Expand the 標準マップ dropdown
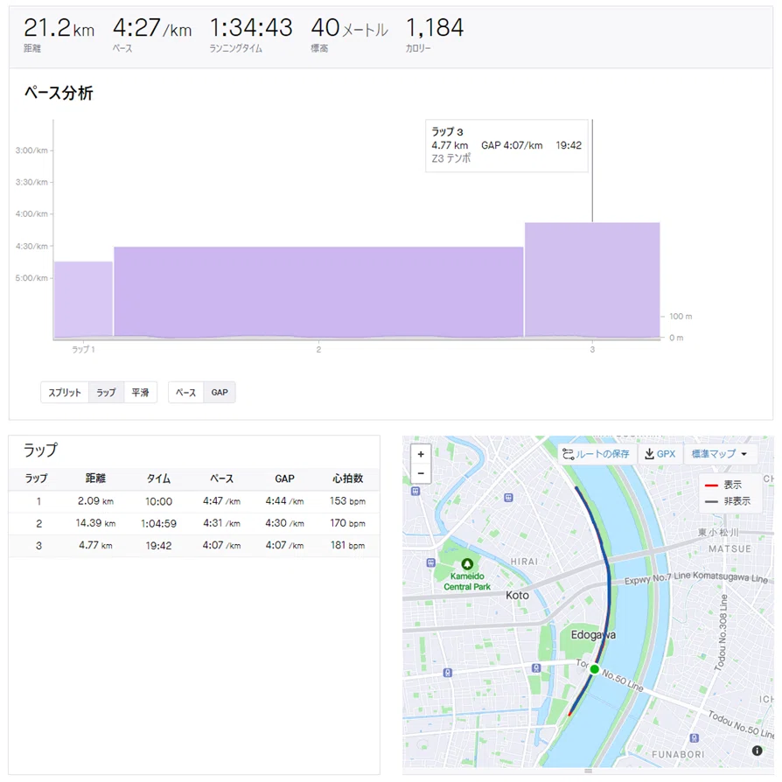 [719, 454]
